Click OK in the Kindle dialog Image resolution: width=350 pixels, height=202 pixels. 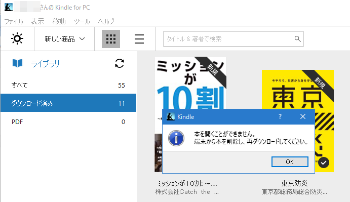[x=290, y=162]
